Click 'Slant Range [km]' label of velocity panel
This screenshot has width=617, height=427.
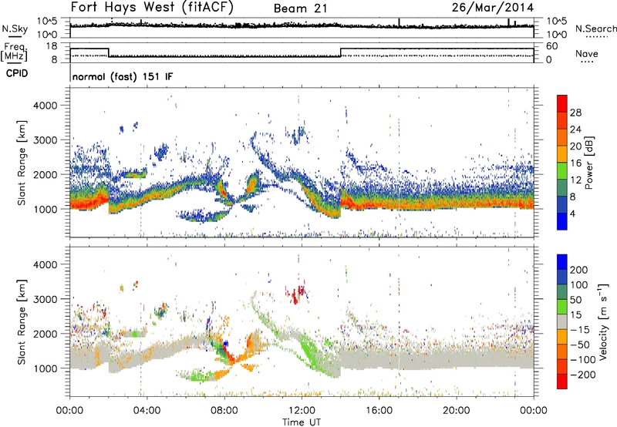tap(22, 321)
